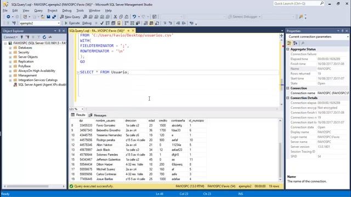Open the Help menu
This screenshot has width=351, height=197.
(109, 10)
